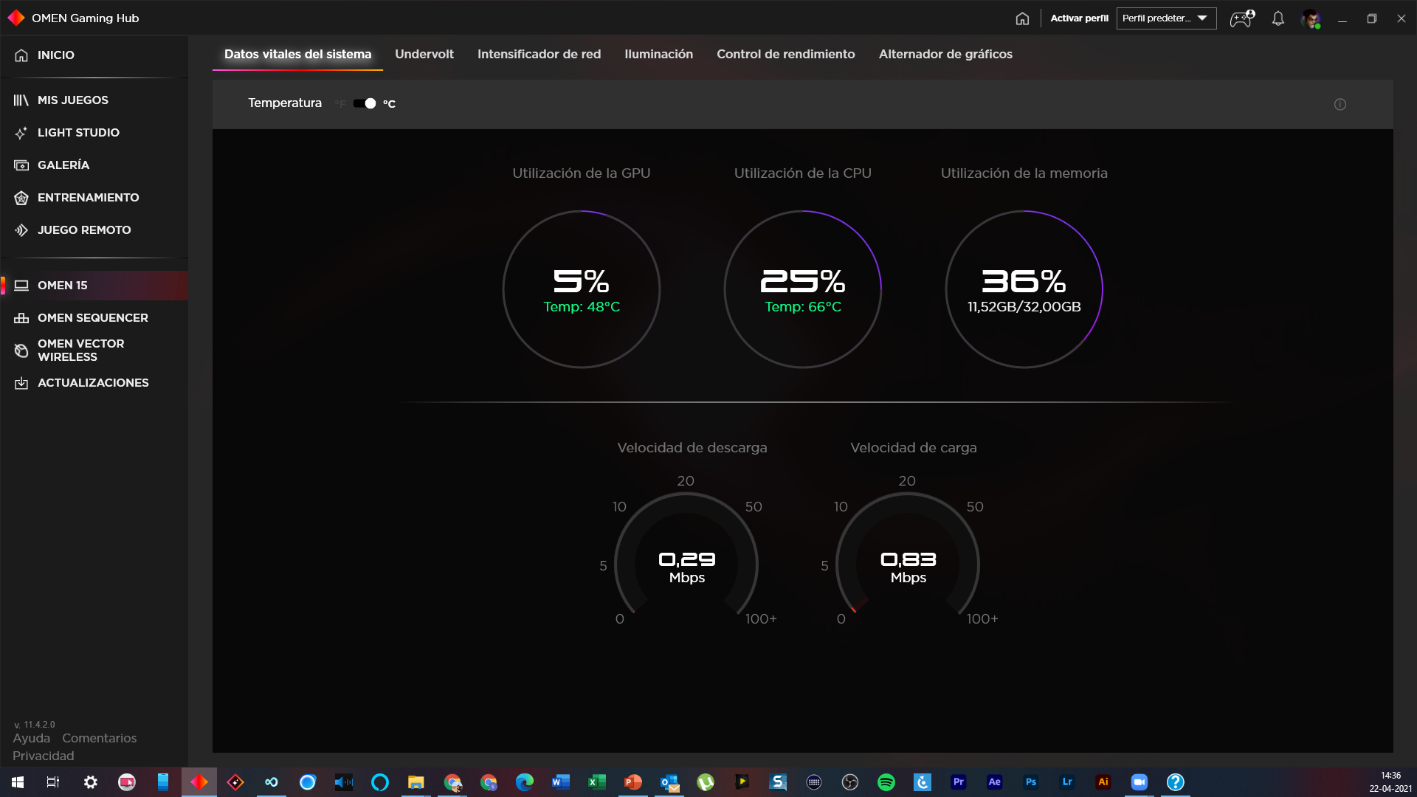The height and width of the screenshot is (797, 1417).
Task: Open GALERÍA in sidebar
Action: click(94, 165)
